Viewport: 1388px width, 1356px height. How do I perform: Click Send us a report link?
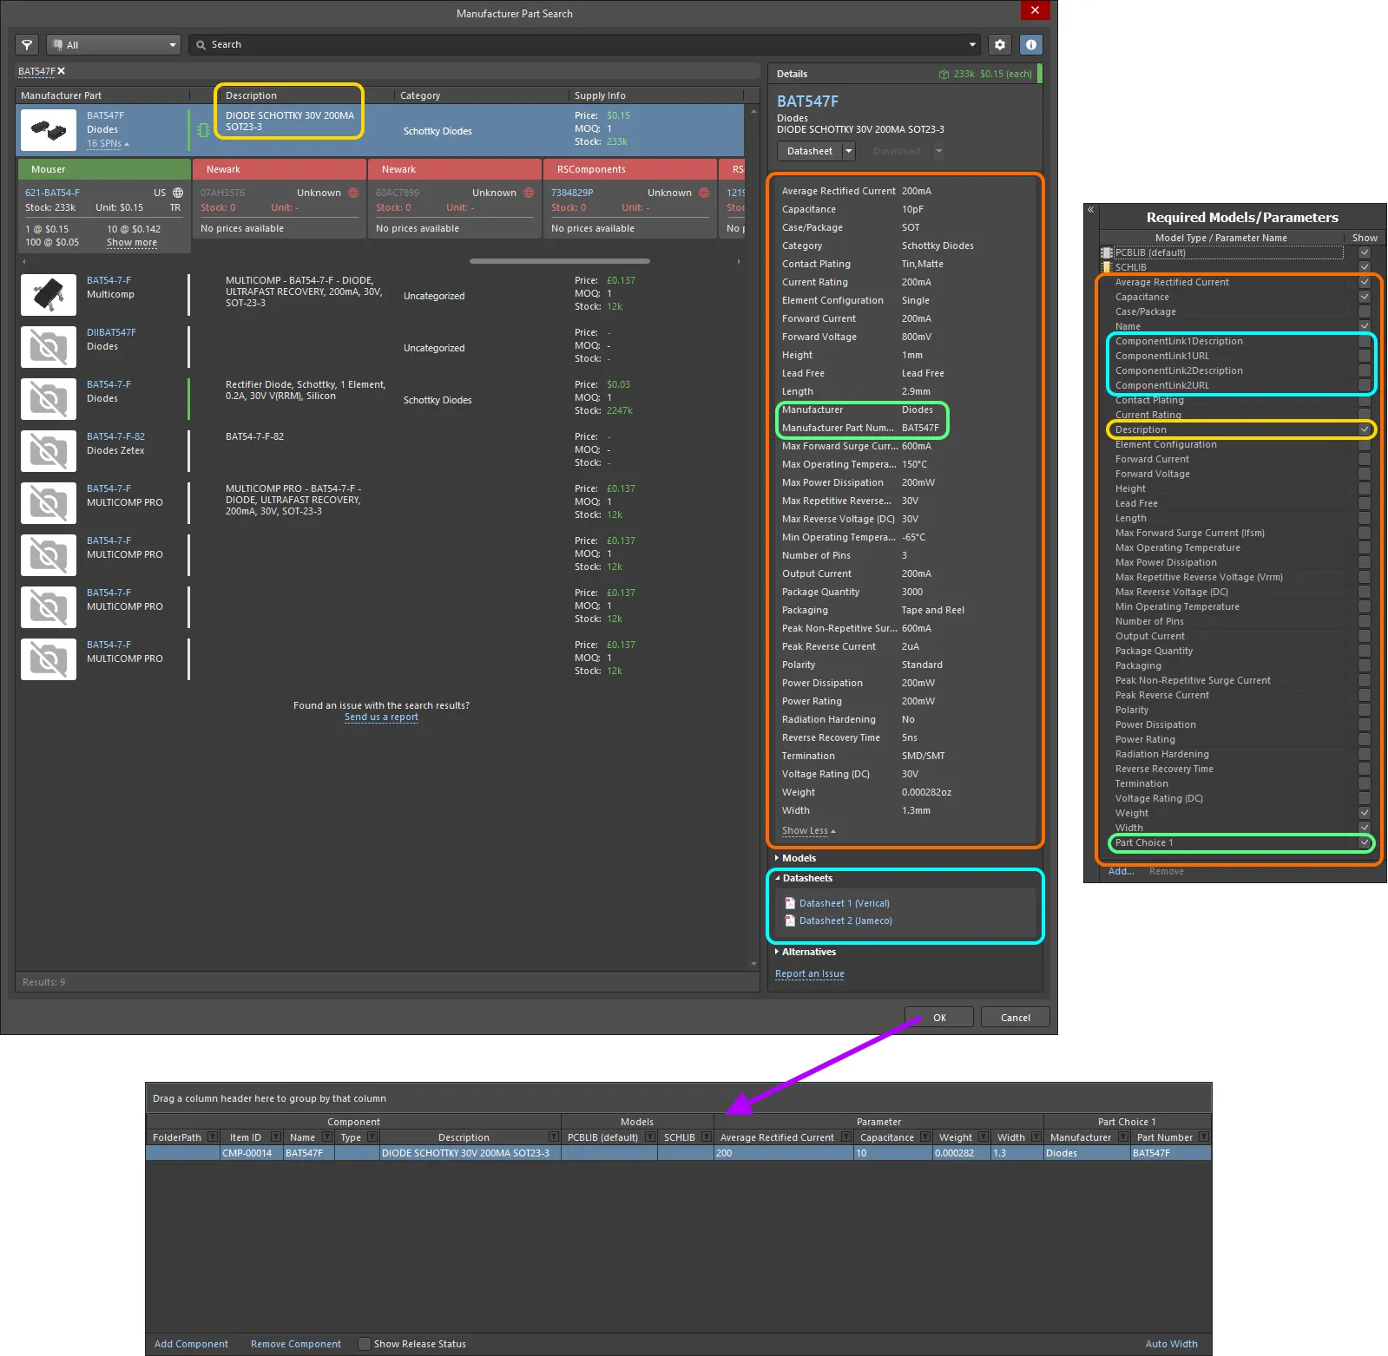pyautogui.click(x=381, y=717)
